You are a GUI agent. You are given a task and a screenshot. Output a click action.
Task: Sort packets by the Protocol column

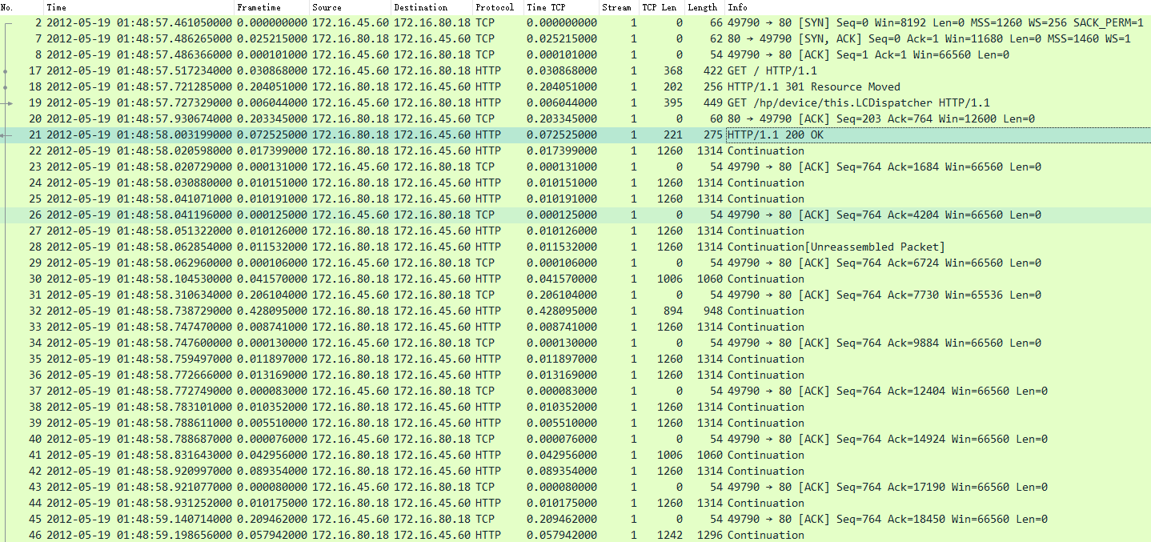tap(495, 7)
